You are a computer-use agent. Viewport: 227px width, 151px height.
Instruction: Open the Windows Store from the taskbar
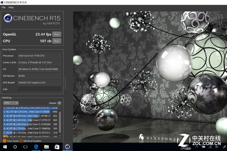57,147
